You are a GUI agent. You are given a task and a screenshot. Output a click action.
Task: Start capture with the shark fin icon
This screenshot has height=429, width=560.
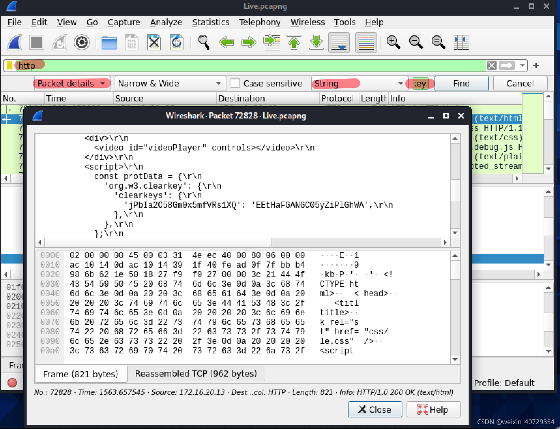click(15, 43)
